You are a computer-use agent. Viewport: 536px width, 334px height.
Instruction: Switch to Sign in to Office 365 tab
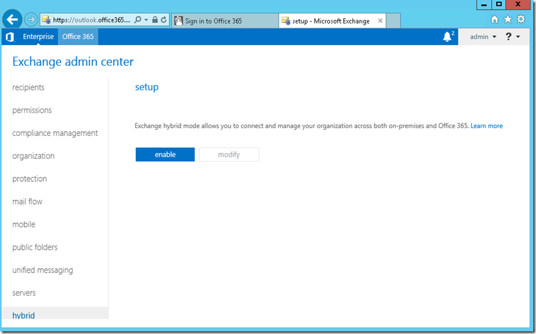[x=225, y=21]
